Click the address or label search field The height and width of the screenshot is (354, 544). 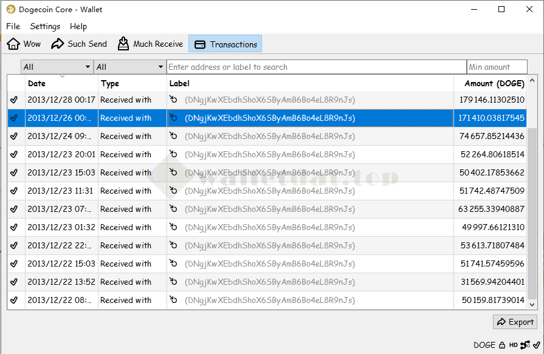click(316, 67)
